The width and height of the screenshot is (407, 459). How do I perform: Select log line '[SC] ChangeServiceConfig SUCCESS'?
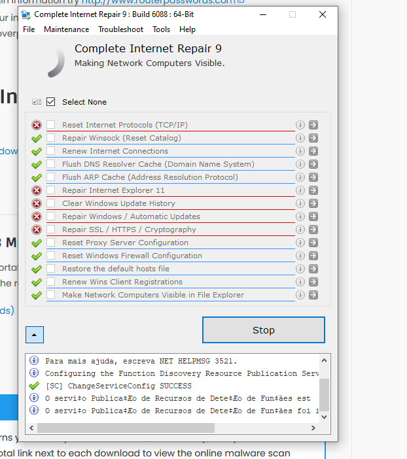[118, 386]
